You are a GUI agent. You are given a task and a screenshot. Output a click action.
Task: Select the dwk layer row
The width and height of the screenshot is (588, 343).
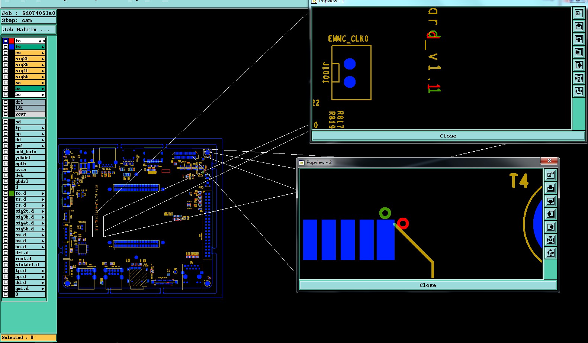[30, 175]
